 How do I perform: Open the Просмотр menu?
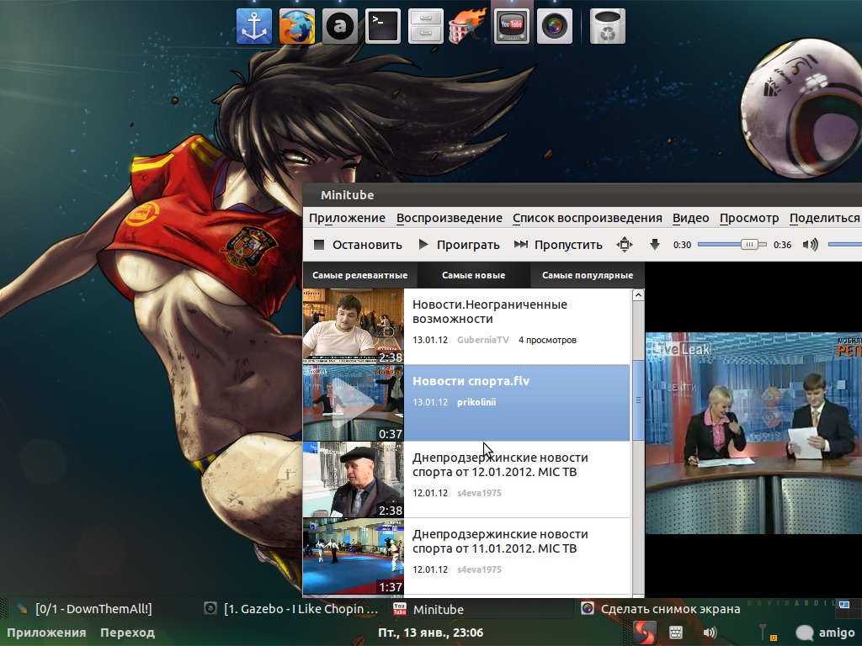749,218
